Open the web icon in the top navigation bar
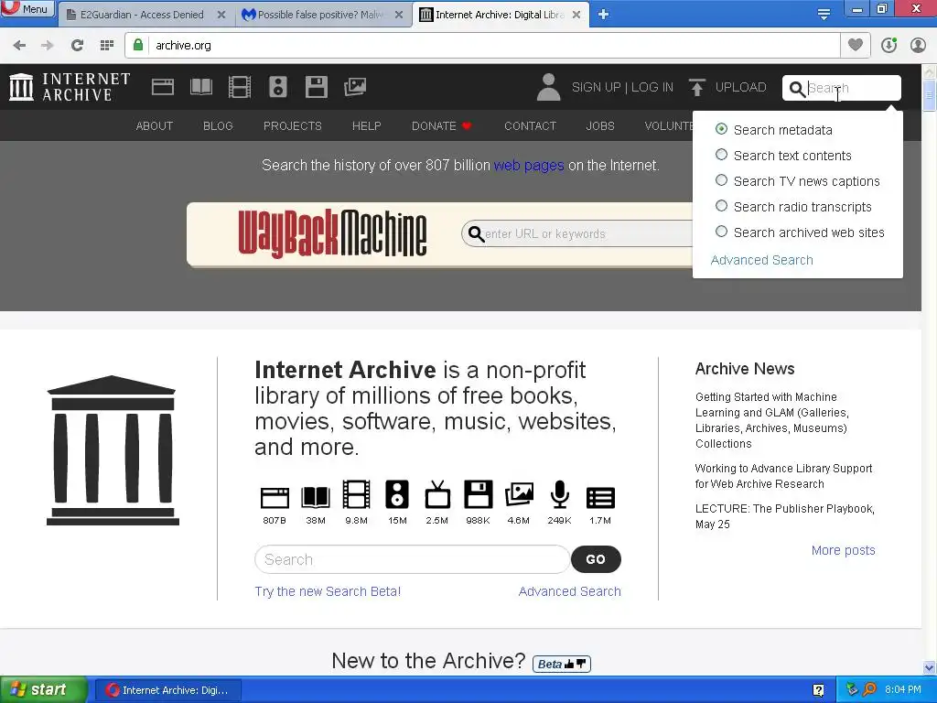937x703 pixels. [163, 87]
